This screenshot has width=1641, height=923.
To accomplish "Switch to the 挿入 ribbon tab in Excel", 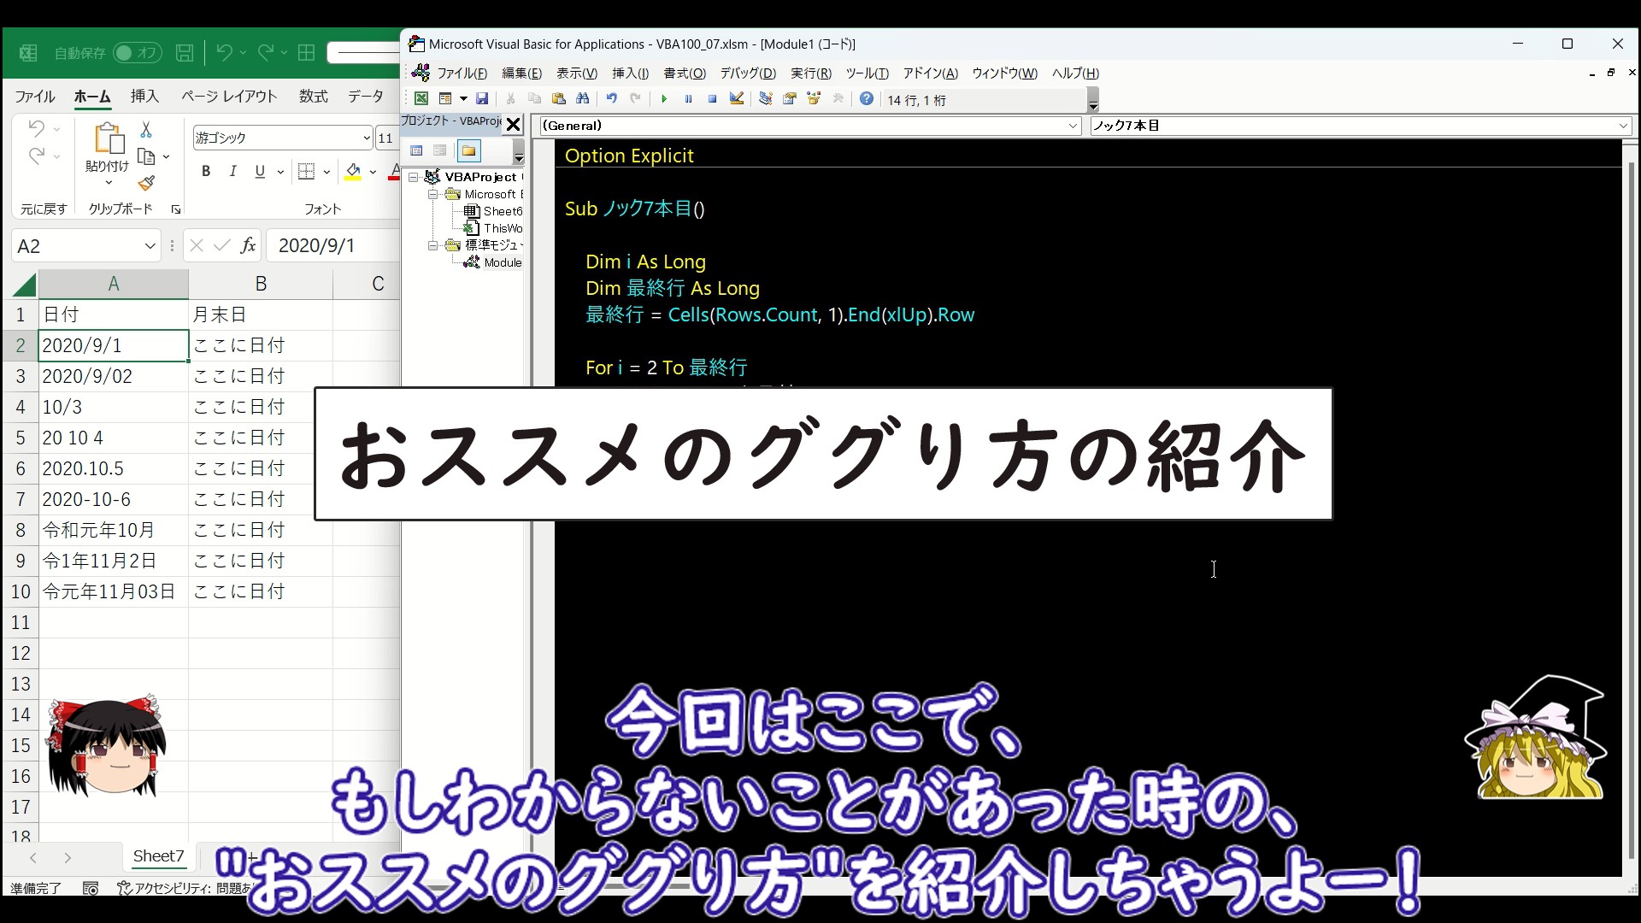I will tap(144, 97).
